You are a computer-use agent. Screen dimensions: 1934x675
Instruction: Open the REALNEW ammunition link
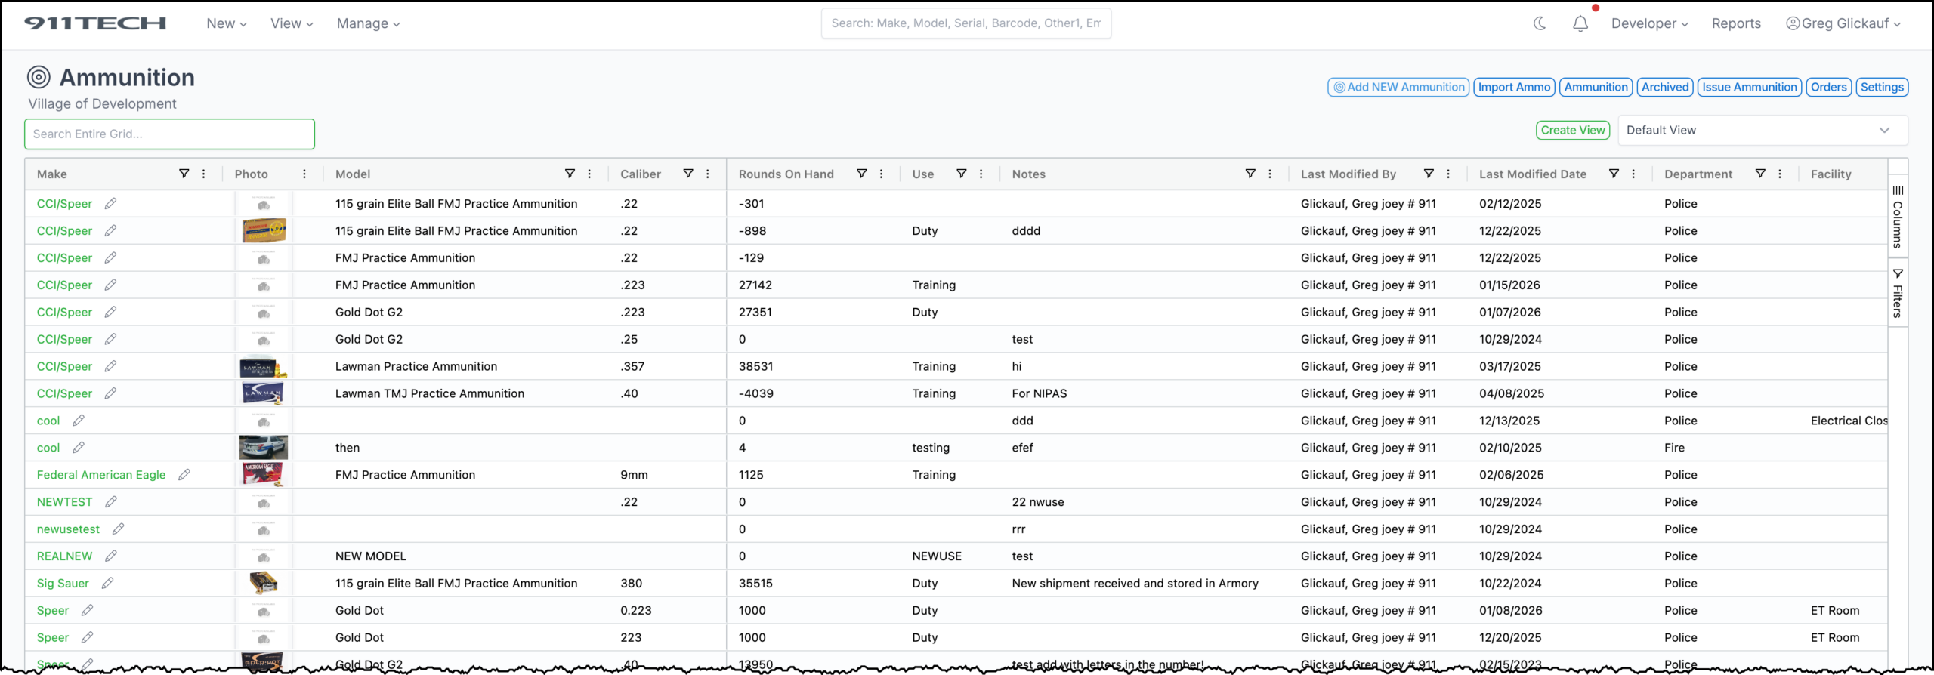pyautogui.click(x=65, y=556)
